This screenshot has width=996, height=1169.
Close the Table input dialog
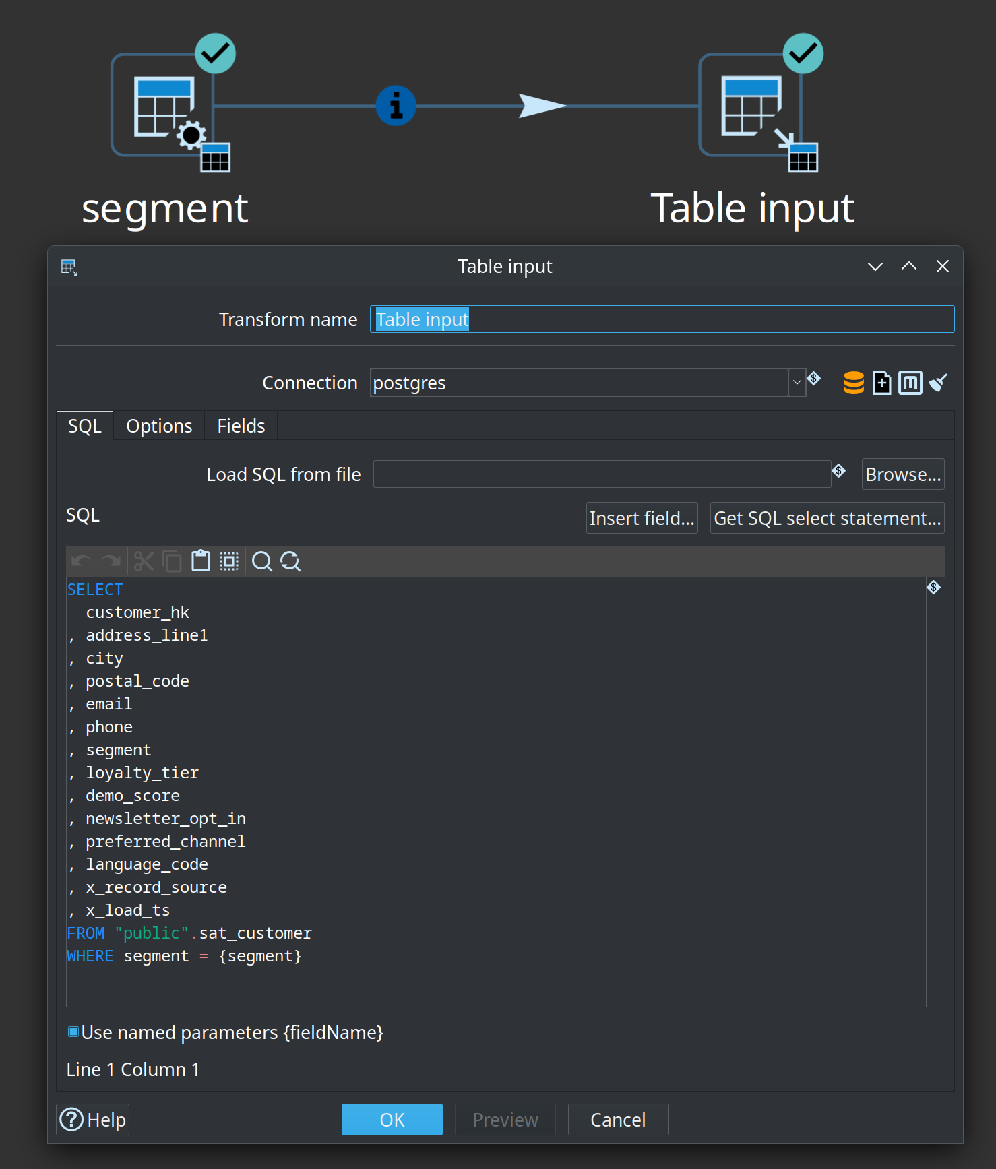click(x=943, y=266)
